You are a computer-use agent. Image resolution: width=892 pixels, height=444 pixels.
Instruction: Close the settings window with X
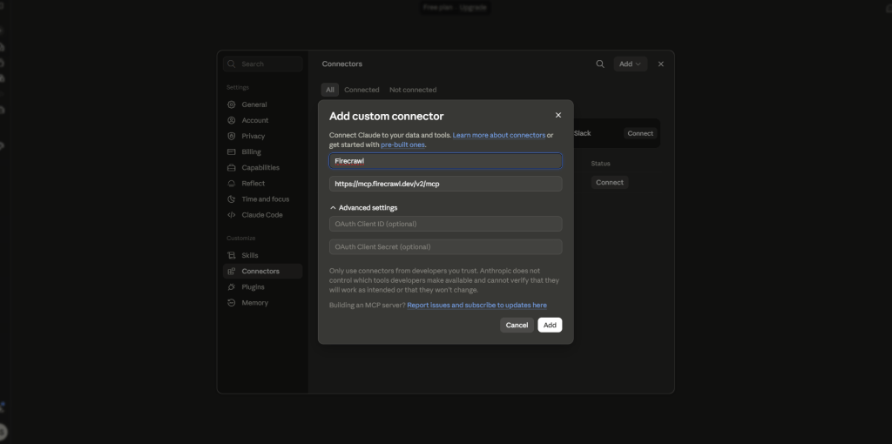tap(660, 64)
